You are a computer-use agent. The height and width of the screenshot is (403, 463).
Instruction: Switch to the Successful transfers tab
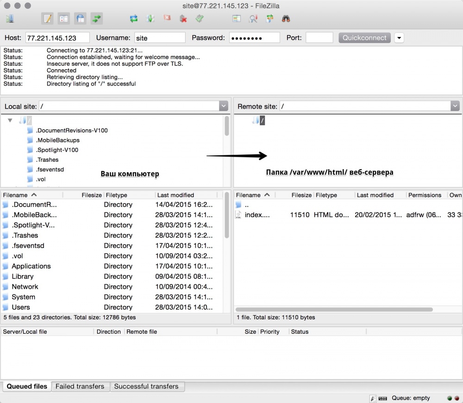coord(146,386)
